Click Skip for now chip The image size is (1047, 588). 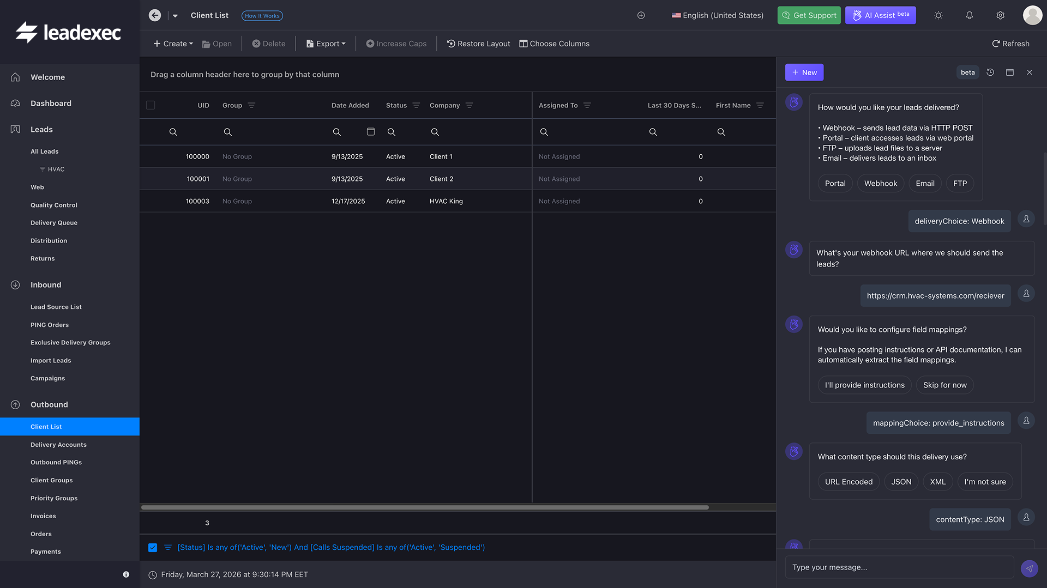click(944, 385)
